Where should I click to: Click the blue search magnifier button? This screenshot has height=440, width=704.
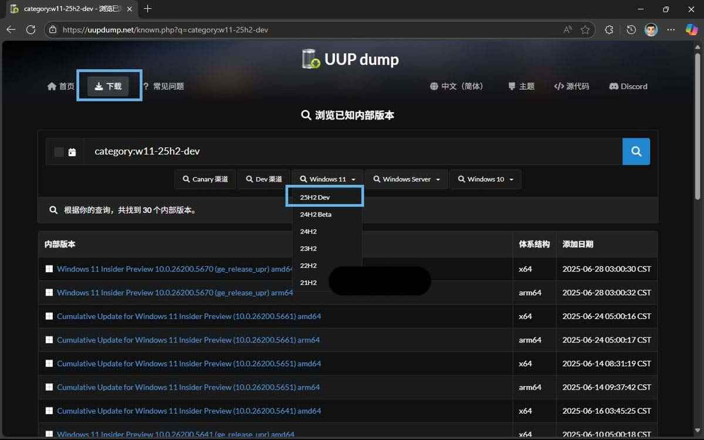click(636, 151)
